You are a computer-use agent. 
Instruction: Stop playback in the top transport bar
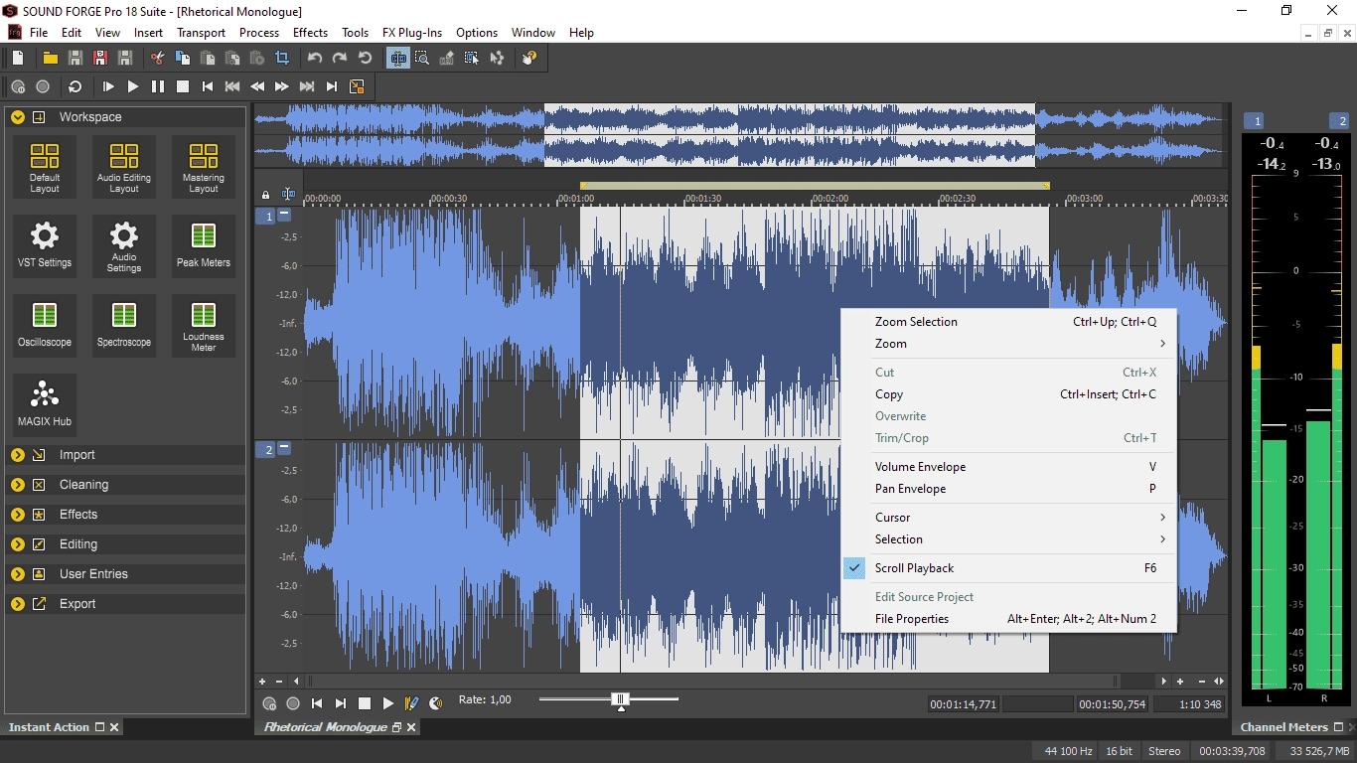click(x=183, y=87)
